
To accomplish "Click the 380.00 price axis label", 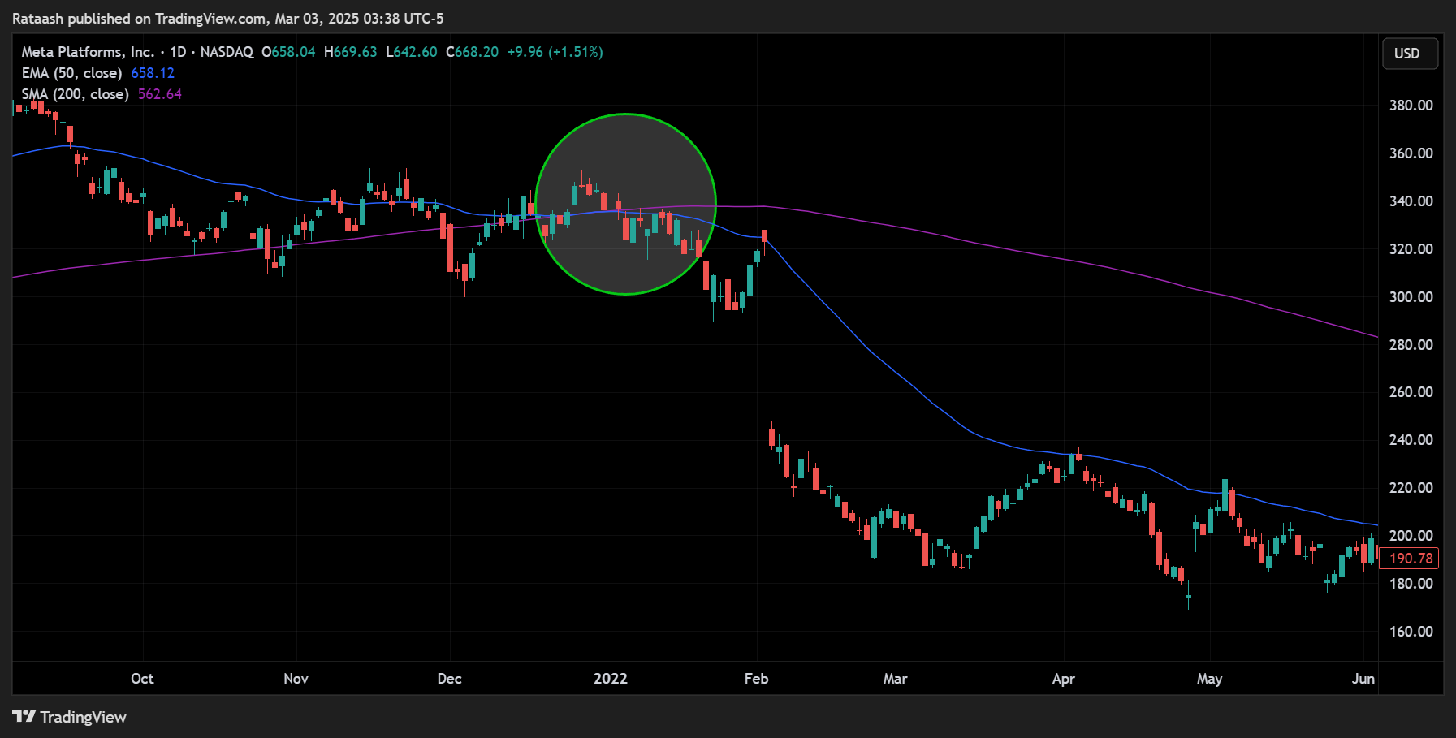I will (1411, 106).
